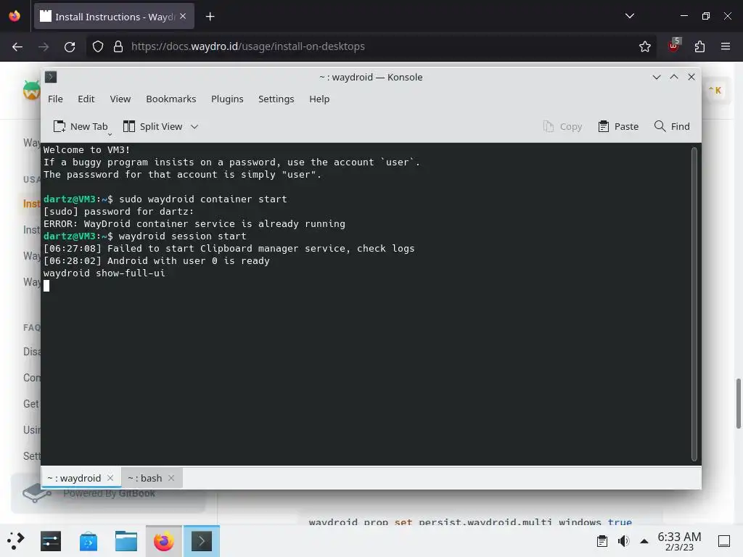Open the Firefox extensions puzzle icon
The height and width of the screenshot is (557, 743).
pyautogui.click(x=699, y=46)
